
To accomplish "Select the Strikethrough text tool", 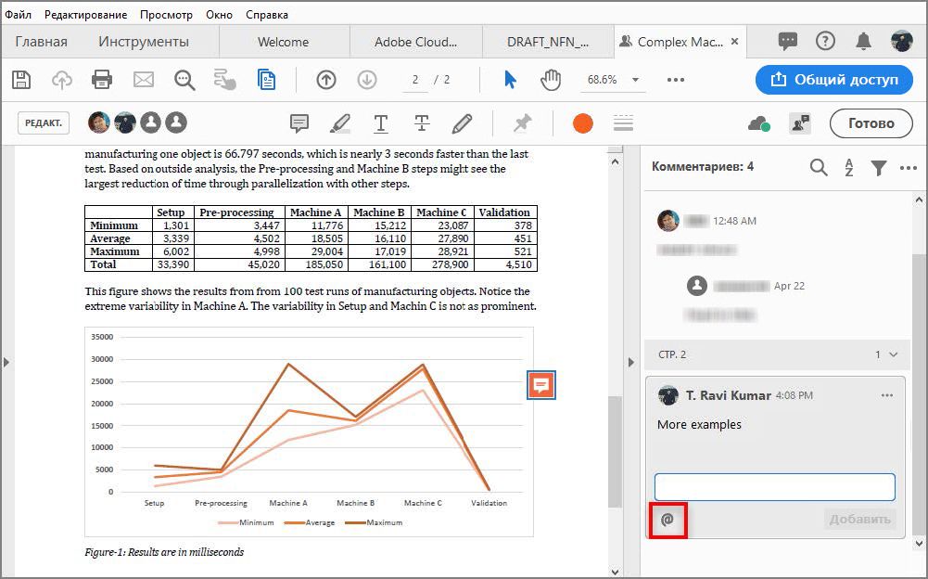I will coord(422,123).
